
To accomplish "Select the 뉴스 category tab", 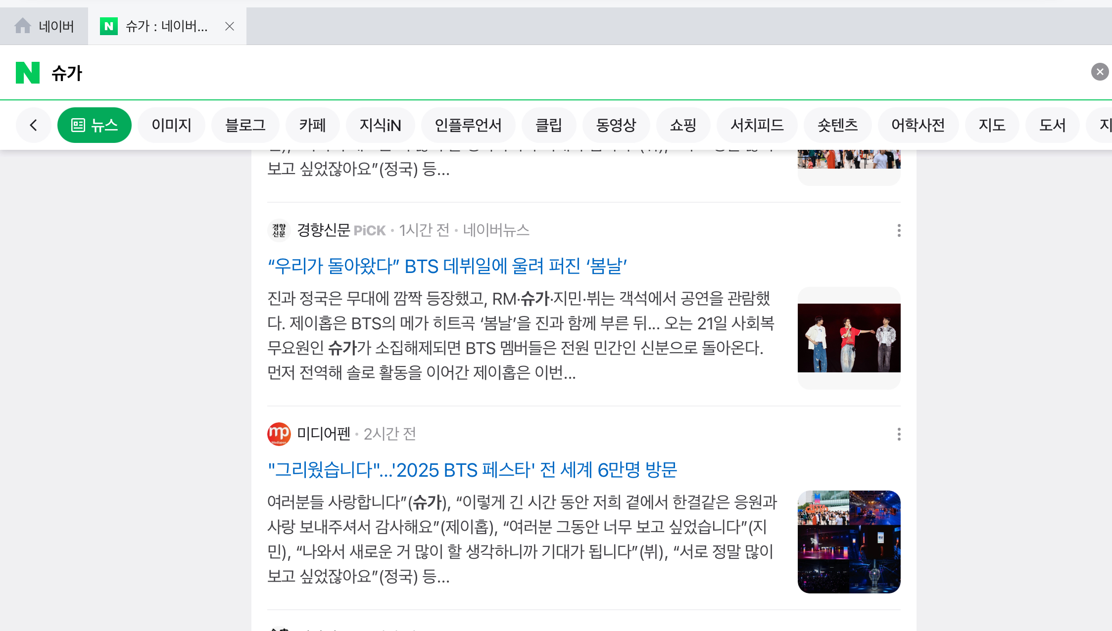I will click(95, 125).
